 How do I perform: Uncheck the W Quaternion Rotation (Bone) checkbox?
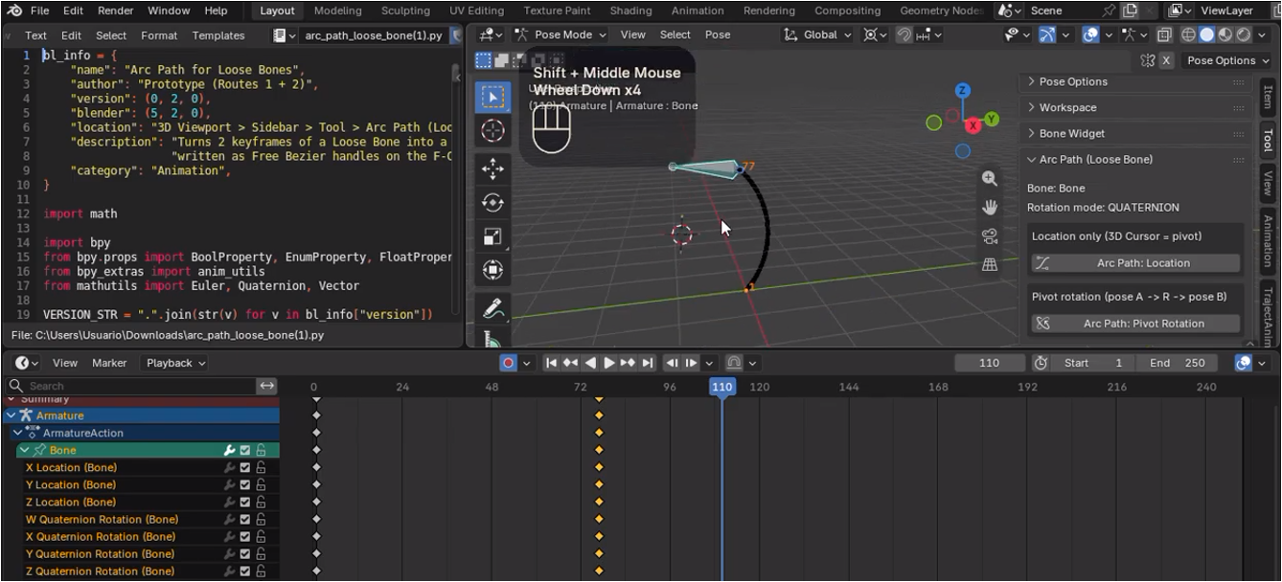[x=245, y=520]
